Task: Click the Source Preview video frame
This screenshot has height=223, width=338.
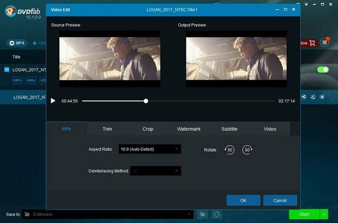Action: [x=110, y=58]
